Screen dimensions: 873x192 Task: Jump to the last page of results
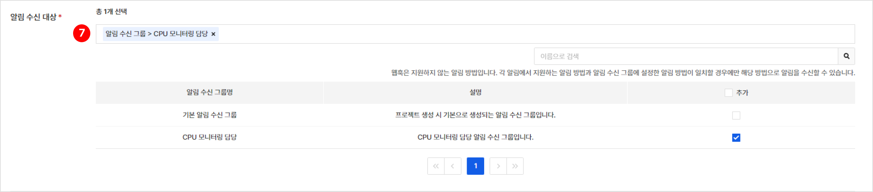click(x=515, y=166)
